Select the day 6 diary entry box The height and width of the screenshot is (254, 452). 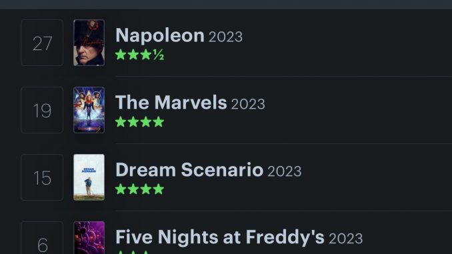coord(42,237)
